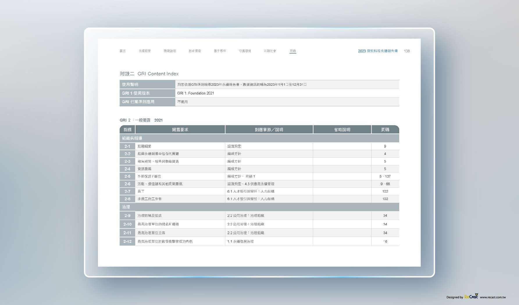Go to the 共融社會 tab

[270, 51]
